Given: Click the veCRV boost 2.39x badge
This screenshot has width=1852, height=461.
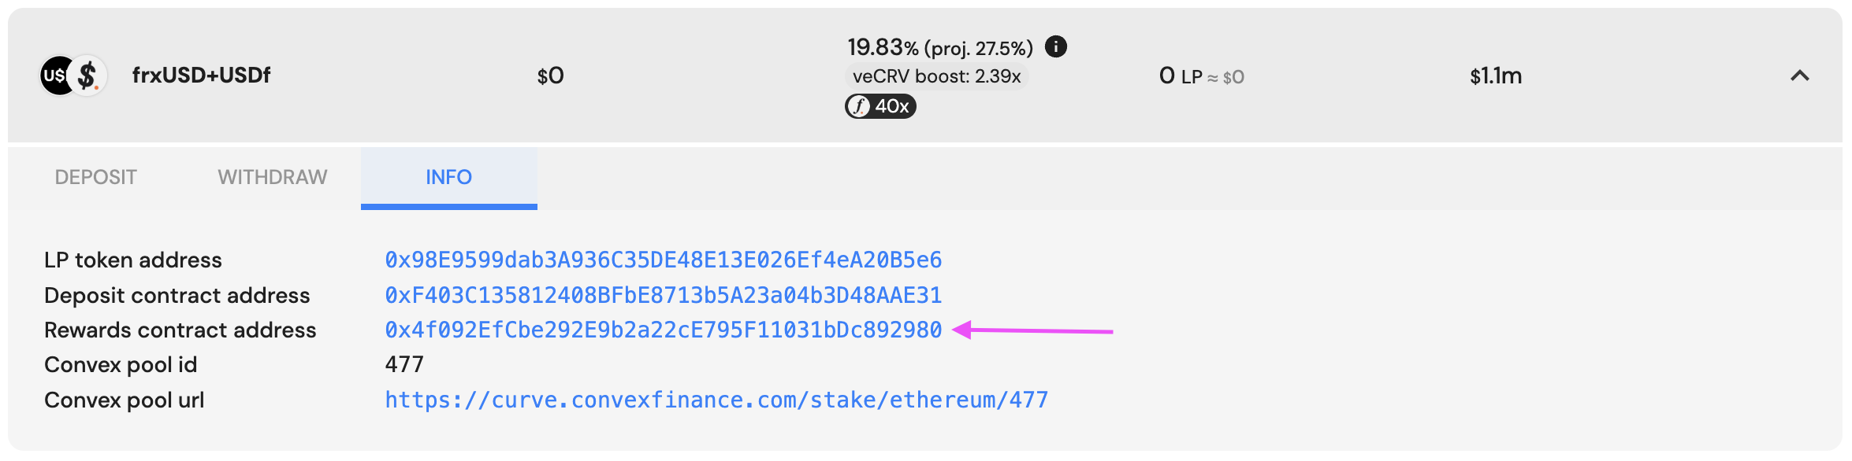Looking at the screenshot, I should [x=936, y=76].
